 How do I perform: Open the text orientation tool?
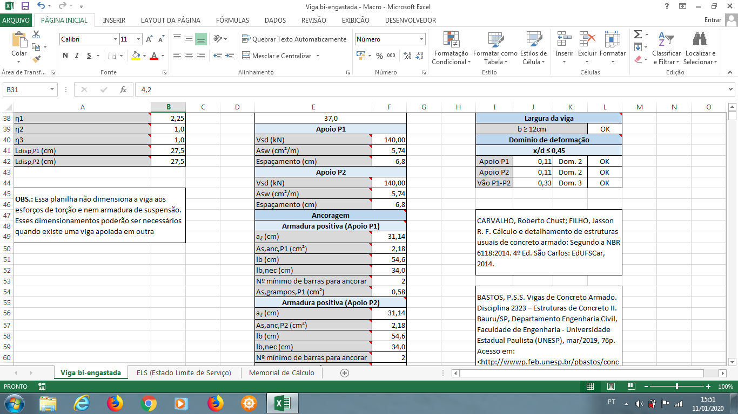click(x=217, y=39)
